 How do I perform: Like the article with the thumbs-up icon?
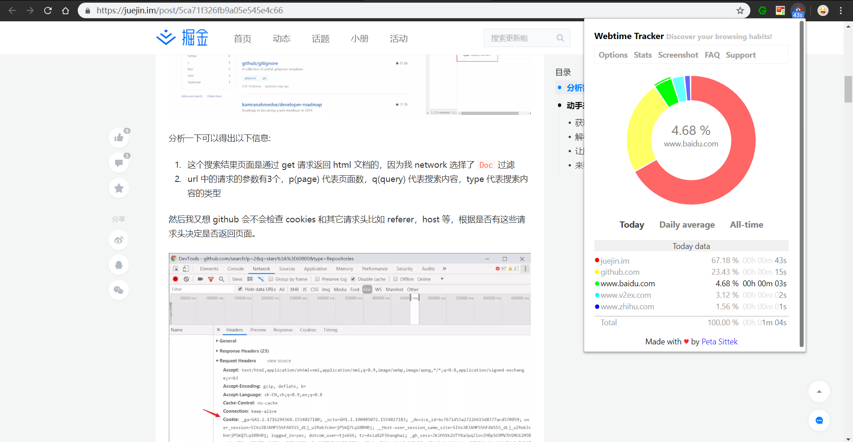[119, 138]
